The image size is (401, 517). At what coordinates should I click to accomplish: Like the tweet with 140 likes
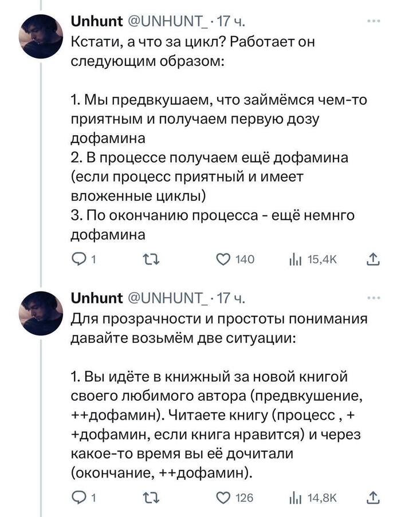coord(225,260)
